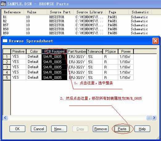Open the New... property dialog
The image size is (161, 141).
coord(59,129)
